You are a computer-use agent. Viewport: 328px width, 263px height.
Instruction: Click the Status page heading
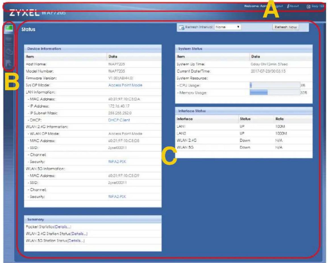pyautogui.click(x=28, y=29)
